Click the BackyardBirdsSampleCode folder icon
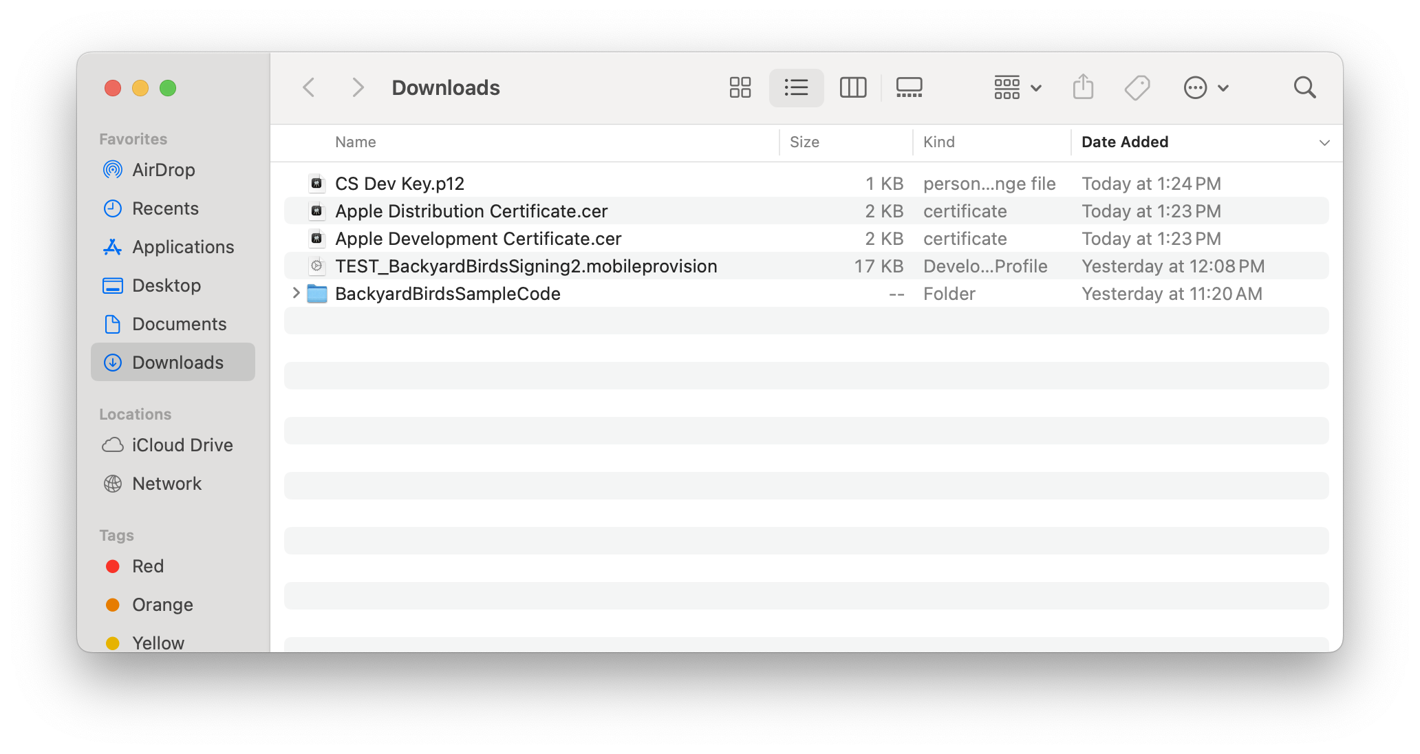The height and width of the screenshot is (754, 1420). coord(316,294)
